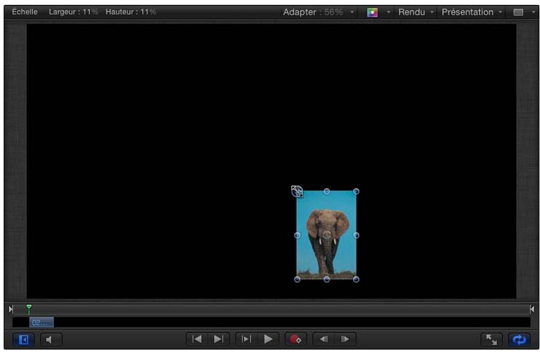
Task: Select the bottom-center handle of elephant image
Action: [326, 280]
